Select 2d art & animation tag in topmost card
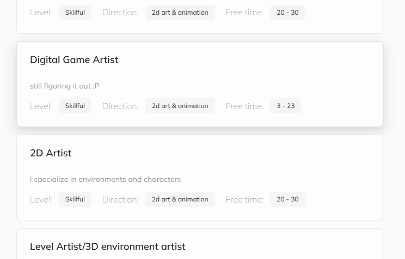Image resolution: width=405 pixels, height=259 pixels. [x=180, y=12]
